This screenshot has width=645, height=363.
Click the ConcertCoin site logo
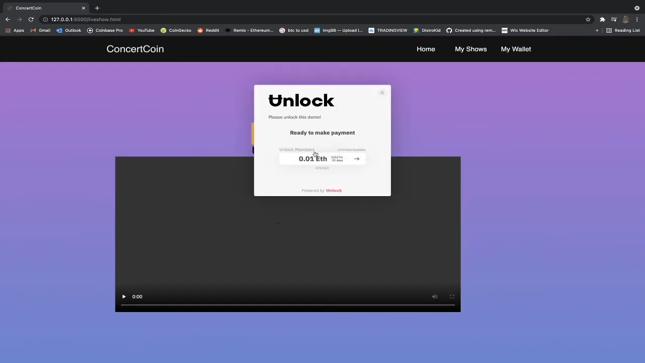coord(135,49)
